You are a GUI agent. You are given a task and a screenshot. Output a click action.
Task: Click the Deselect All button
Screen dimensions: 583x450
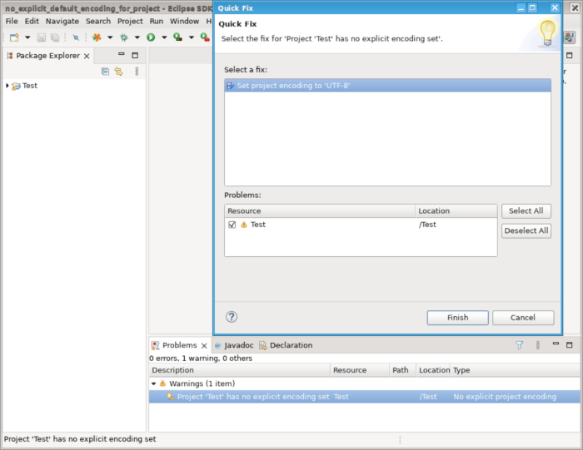pyautogui.click(x=526, y=231)
